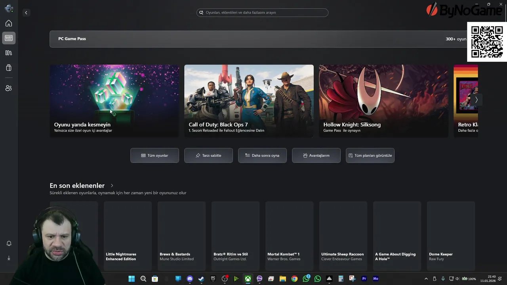Image resolution: width=507 pixels, height=285 pixels.
Task: Click Tüm oyunlar button
Action: 154,156
